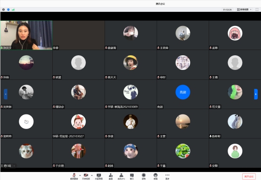Viewport: 261px width, 180px height.
Task: Select the speaking presenter's video tile
Action: click(x=26, y=35)
